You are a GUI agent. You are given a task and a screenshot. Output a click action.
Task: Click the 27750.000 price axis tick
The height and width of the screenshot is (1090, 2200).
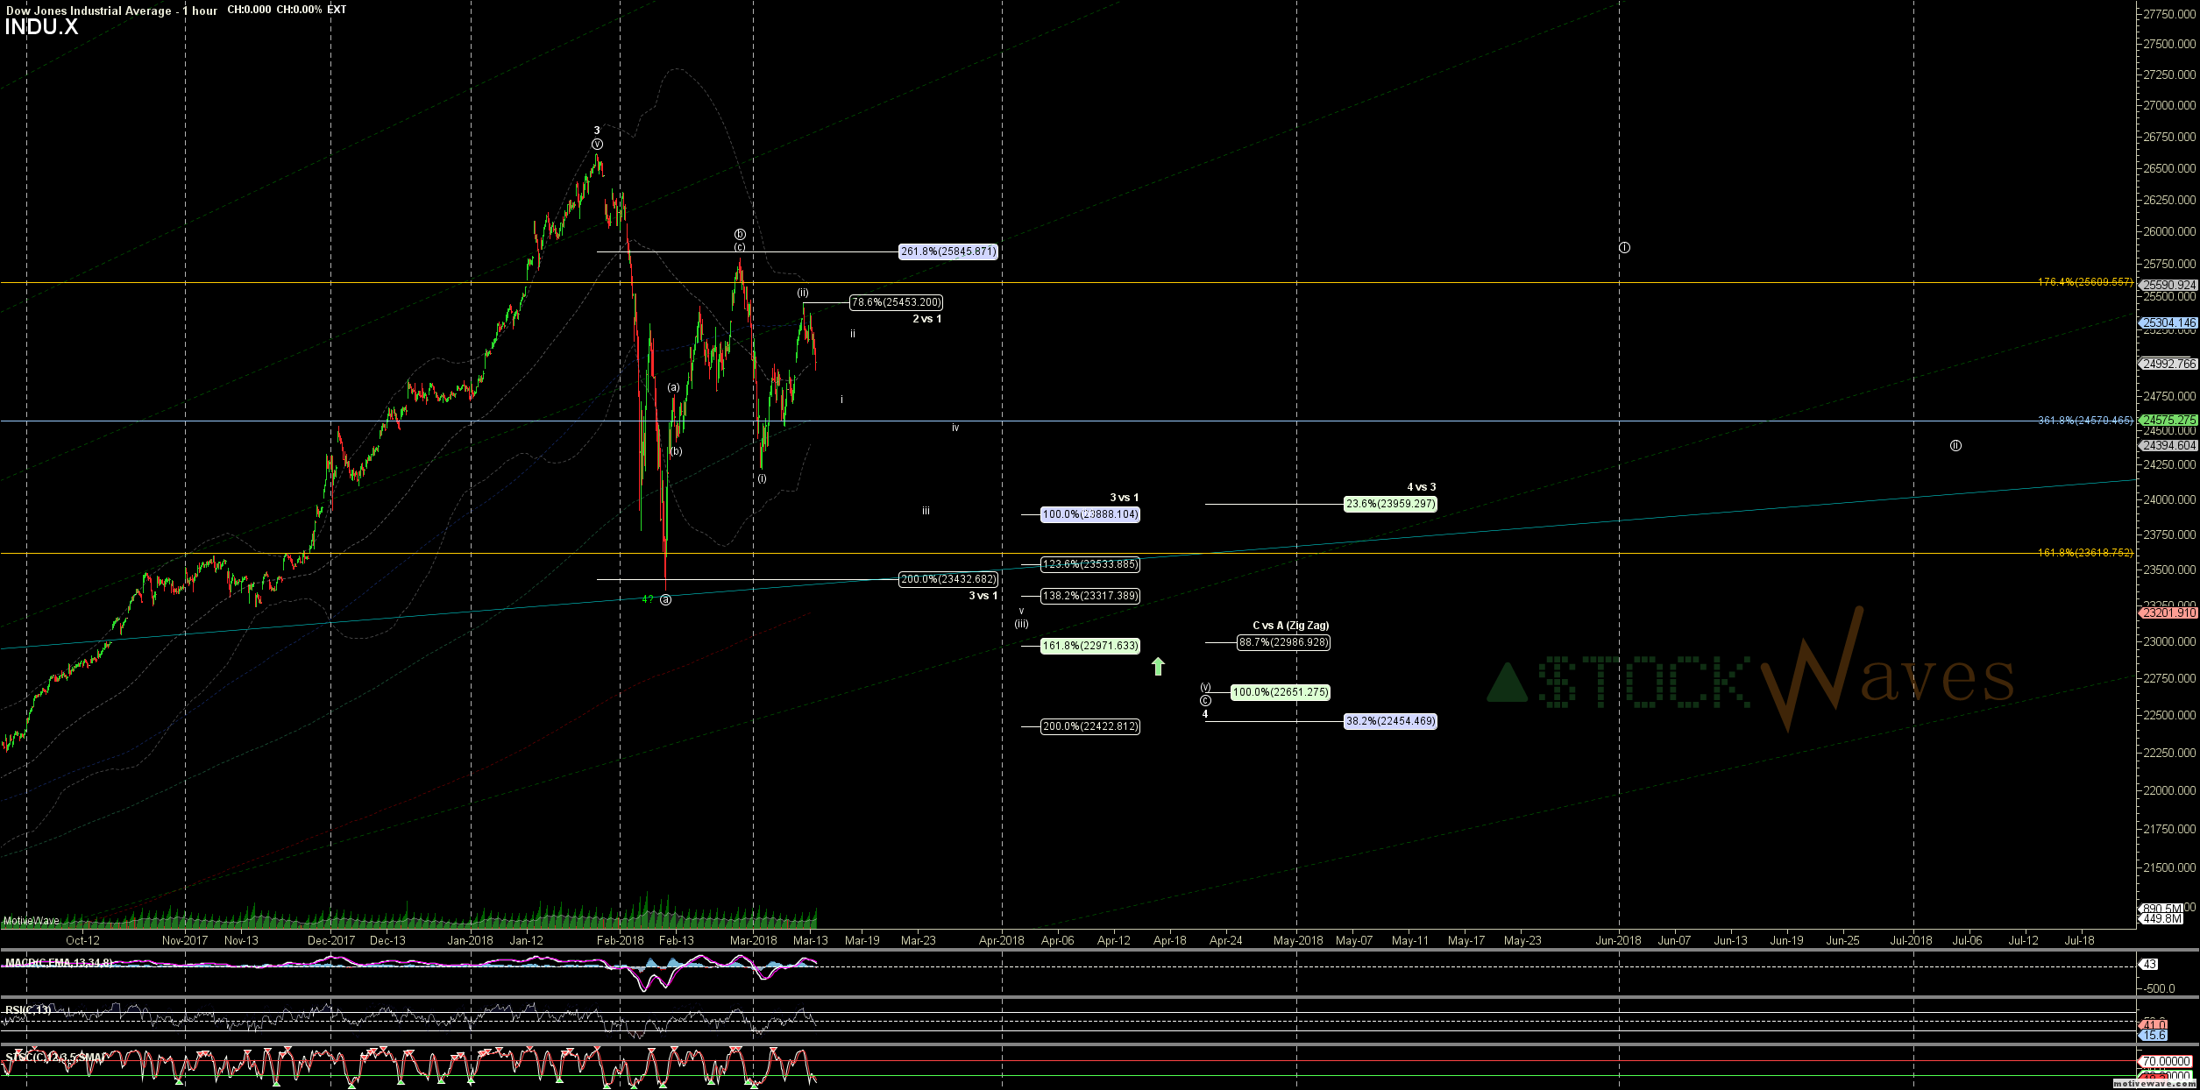pos(2168,15)
